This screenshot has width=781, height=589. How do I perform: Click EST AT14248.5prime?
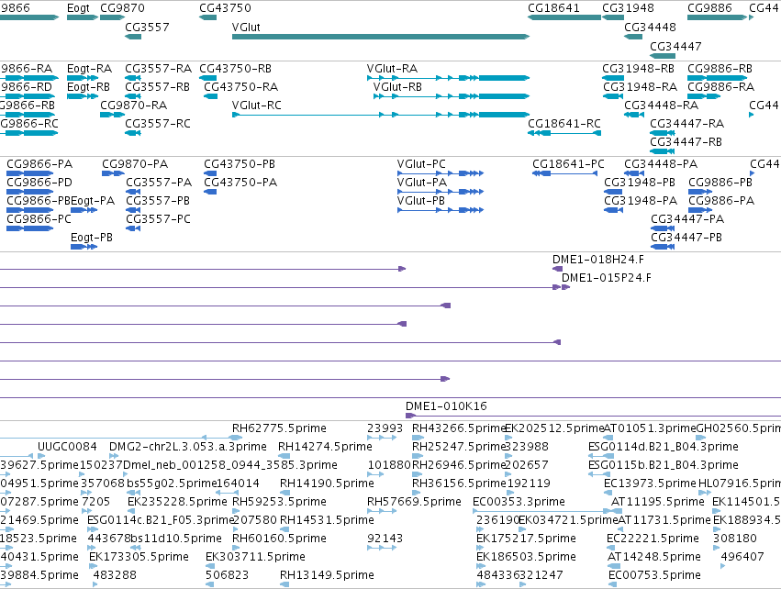click(614, 566)
